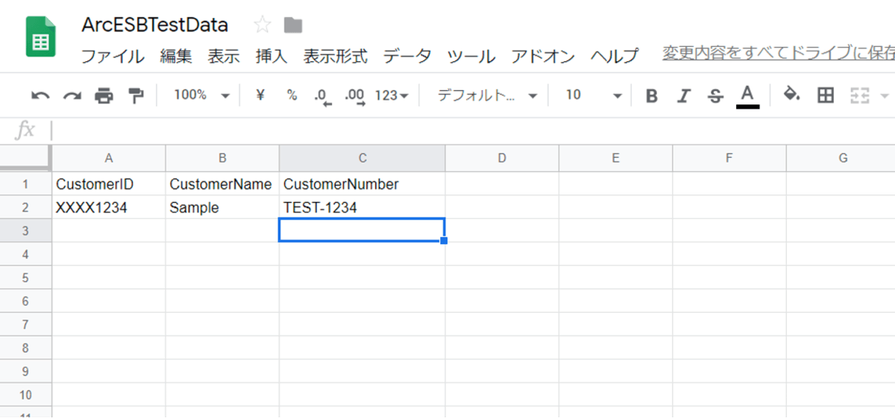This screenshot has width=895, height=418.
Task: Print the spreadsheet with the printer icon
Action: tap(104, 95)
